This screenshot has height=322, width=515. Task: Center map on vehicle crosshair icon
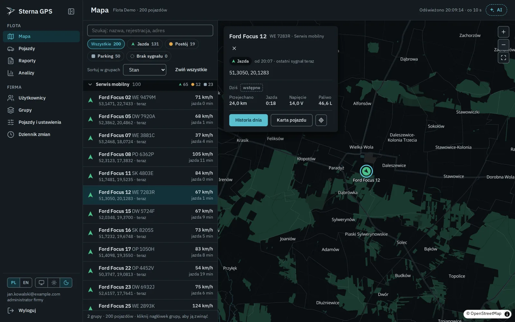click(x=321, y=120)
